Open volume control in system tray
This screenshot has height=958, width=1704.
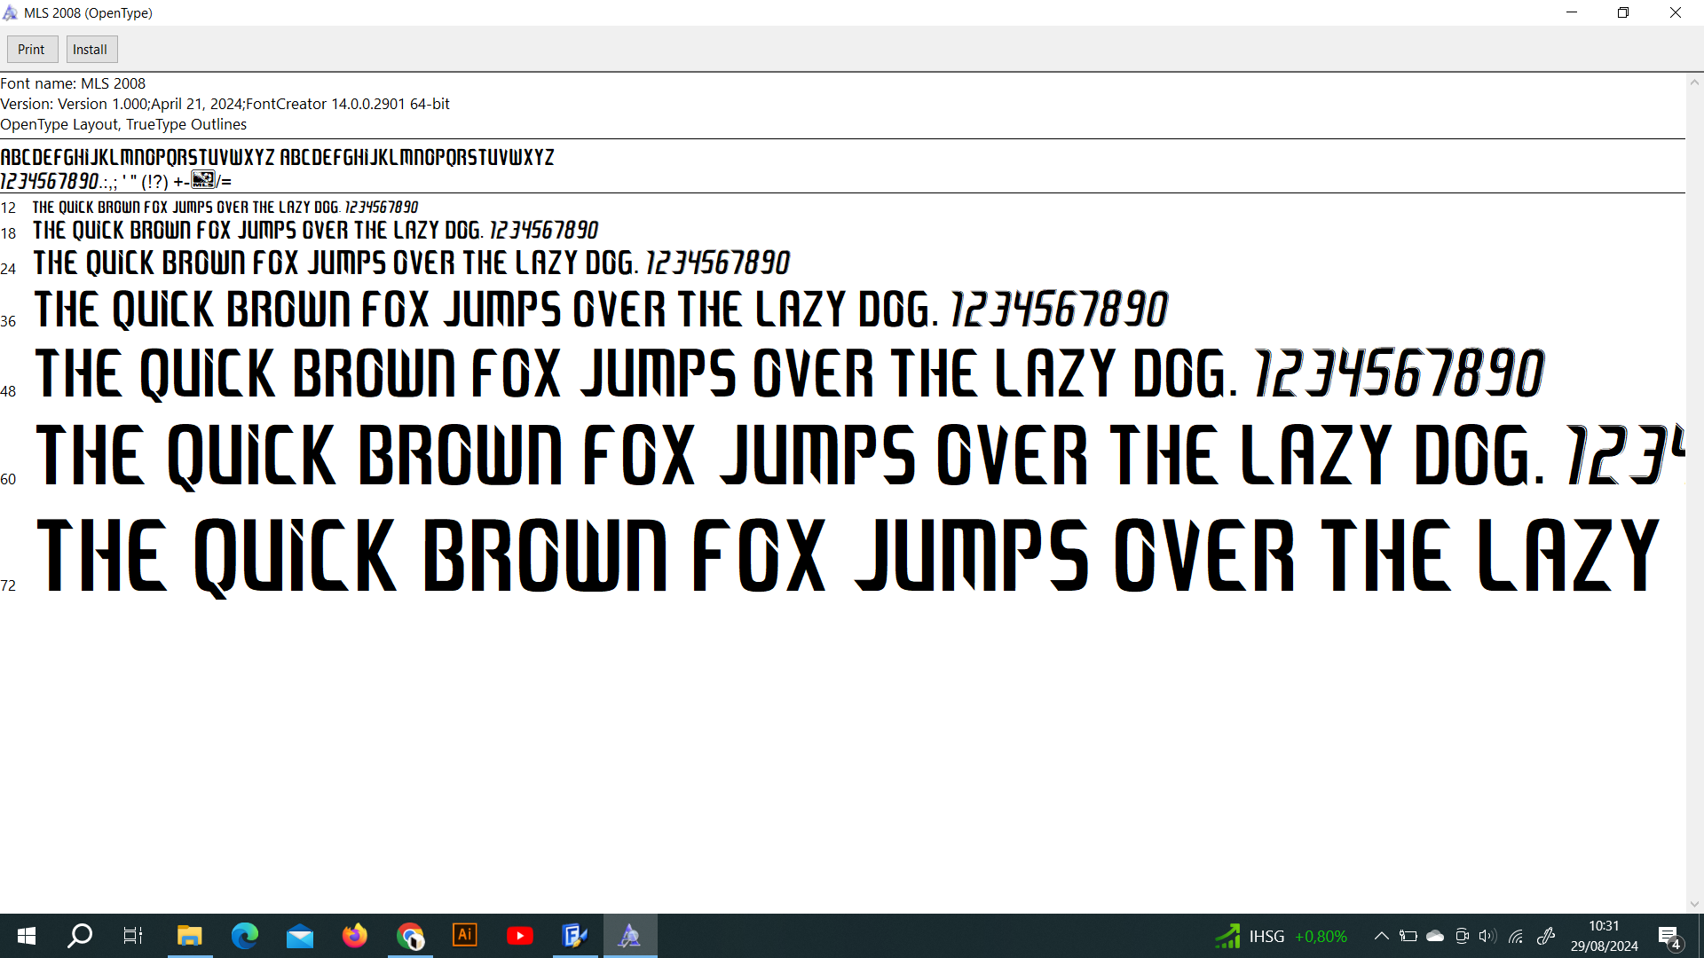1487,936
